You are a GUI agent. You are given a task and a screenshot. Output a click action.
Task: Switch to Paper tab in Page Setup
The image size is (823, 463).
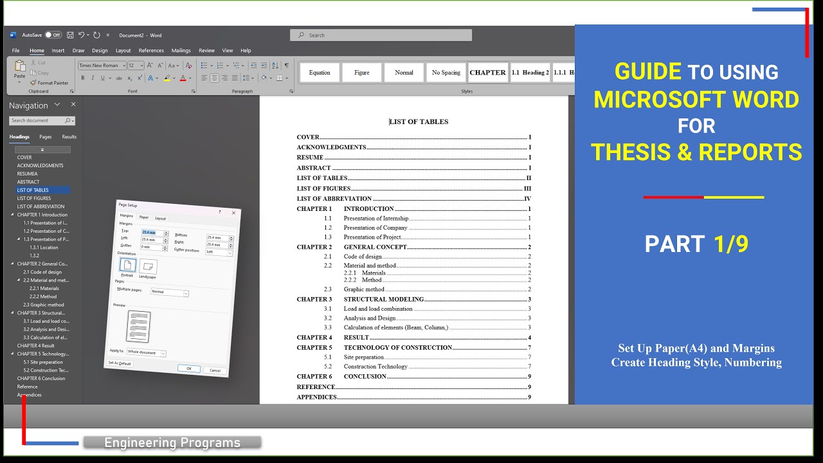click(x=144, y=217)
